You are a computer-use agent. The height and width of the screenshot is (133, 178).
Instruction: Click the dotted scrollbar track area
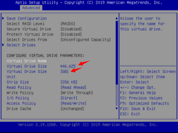[117, 95]
